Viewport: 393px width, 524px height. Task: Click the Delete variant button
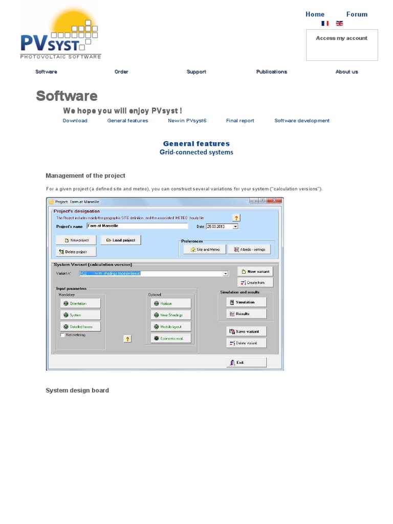click(247, 343)
